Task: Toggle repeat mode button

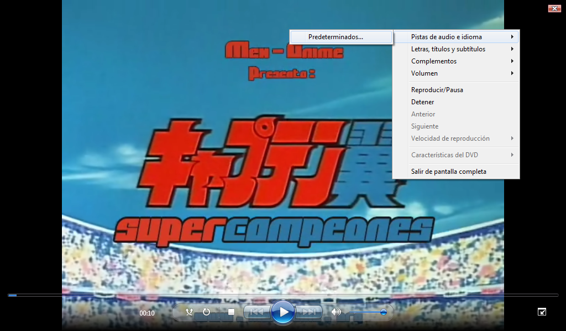Action: [207, 312]
